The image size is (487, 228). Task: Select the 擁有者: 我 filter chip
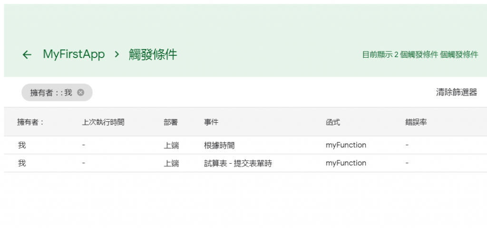(x=57, y=92)
